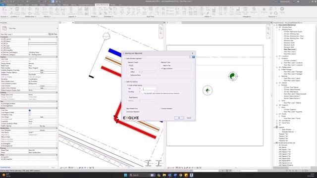Collapse the Locations browser node
The width and height of the screenshot is (317, 178).
[277, 56]
